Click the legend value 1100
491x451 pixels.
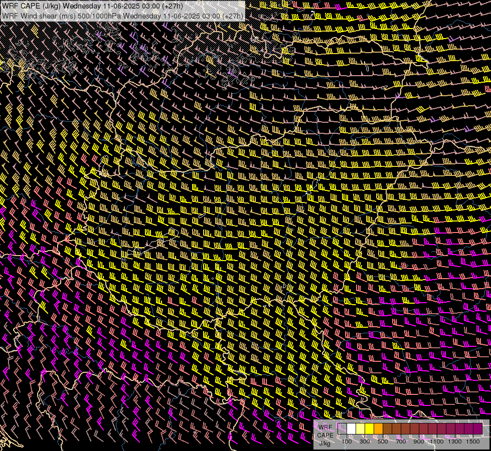437,441
